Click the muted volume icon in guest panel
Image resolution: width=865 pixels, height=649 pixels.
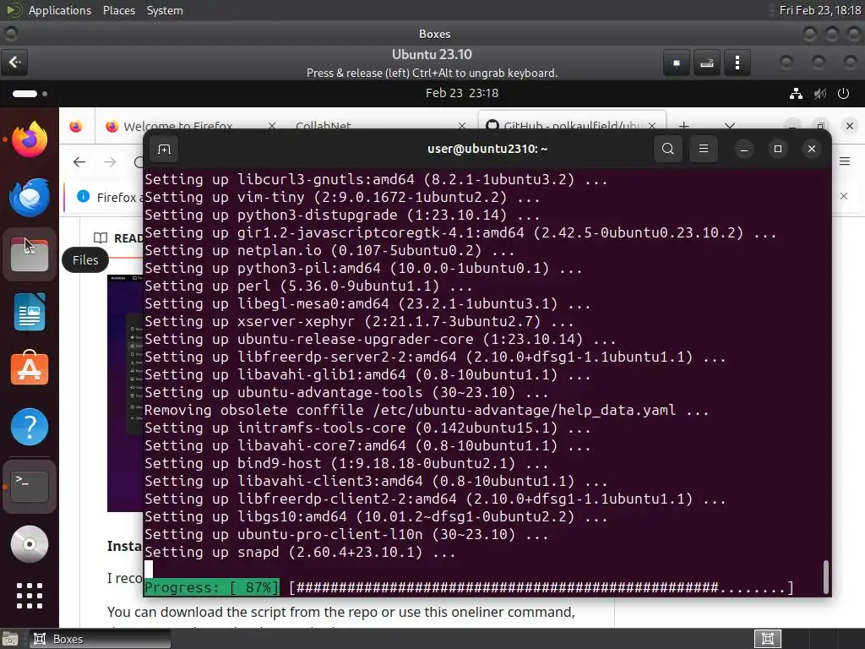click(820, 93)
